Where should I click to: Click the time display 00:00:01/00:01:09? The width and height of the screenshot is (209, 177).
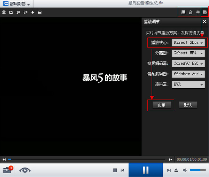click(x=192, y=159)
